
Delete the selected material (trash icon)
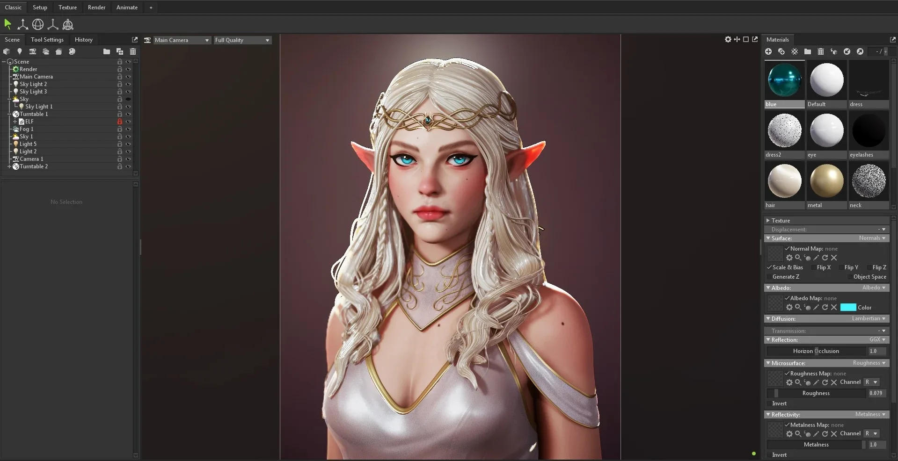click(x=821, y=51)
